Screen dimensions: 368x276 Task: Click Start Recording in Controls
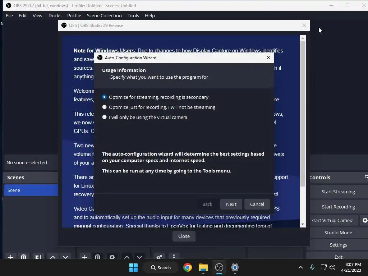point(338,207)
